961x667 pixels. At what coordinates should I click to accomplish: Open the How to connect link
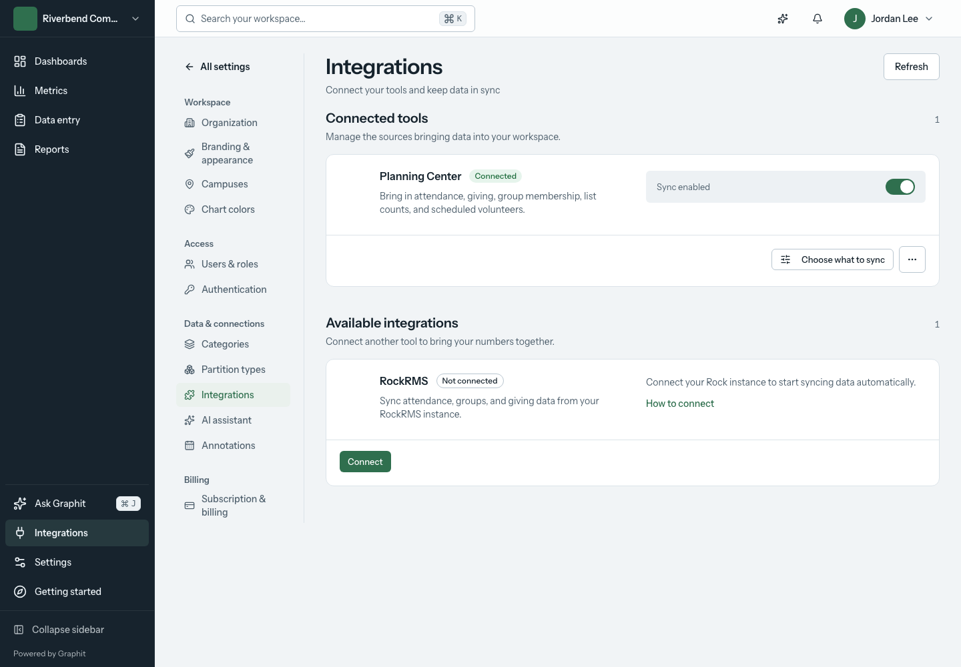click(680, 404)
